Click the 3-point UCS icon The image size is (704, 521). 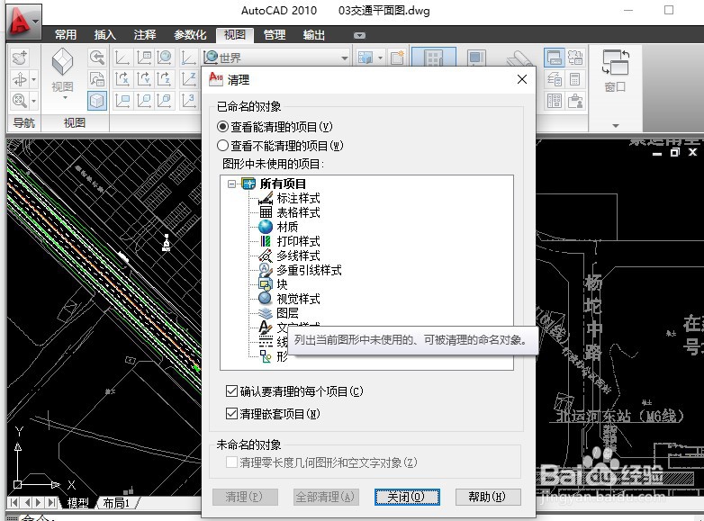coord(188,101)
